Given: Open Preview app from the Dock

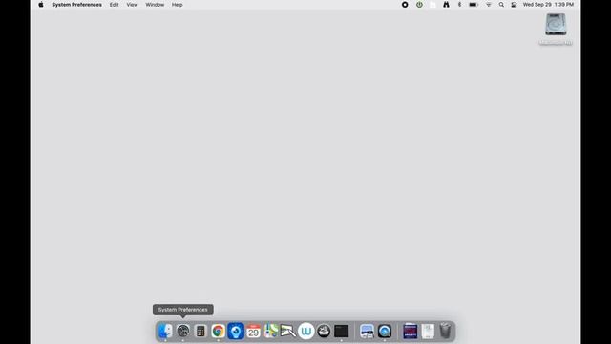Looking at the screenshot, I should tap(367, 332).
